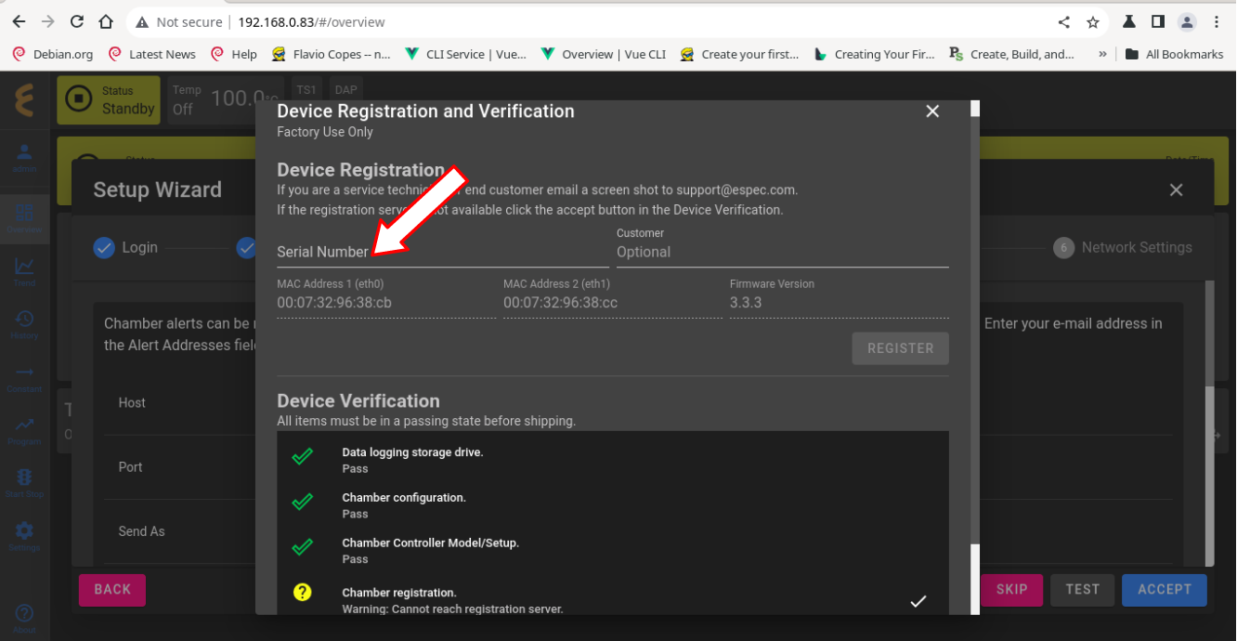Click the blue ACCEPT button
The image size is (1237, 641).
[x=1165, y=589]
